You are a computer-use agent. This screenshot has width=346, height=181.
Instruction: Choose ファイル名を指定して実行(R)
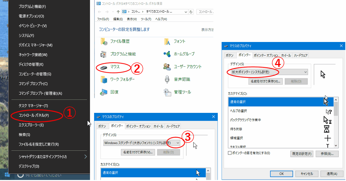click(39, 144)
